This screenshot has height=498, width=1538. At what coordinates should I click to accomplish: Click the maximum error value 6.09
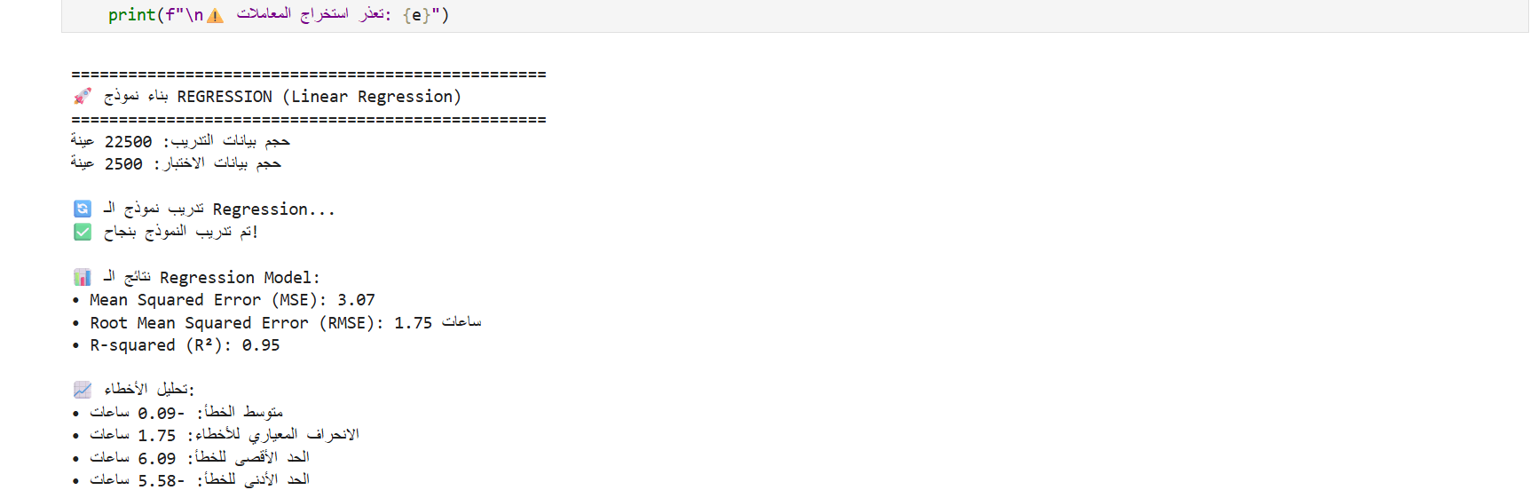156,458
